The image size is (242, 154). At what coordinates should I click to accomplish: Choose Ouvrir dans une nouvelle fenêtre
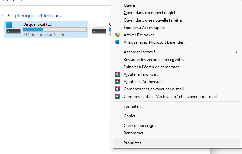coord(177,20)
